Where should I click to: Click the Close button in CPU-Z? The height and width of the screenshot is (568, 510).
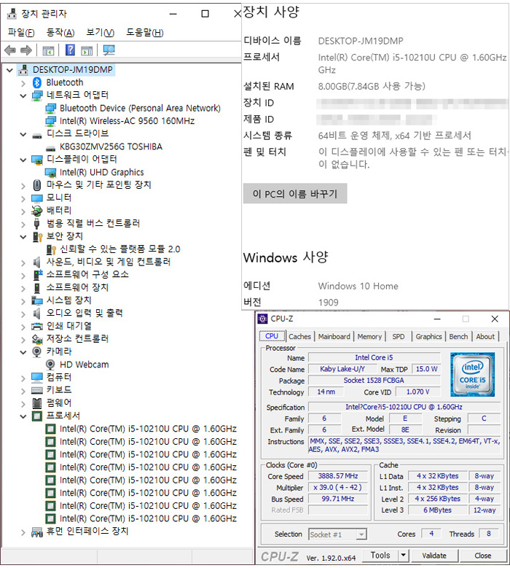tap(482, 556)
